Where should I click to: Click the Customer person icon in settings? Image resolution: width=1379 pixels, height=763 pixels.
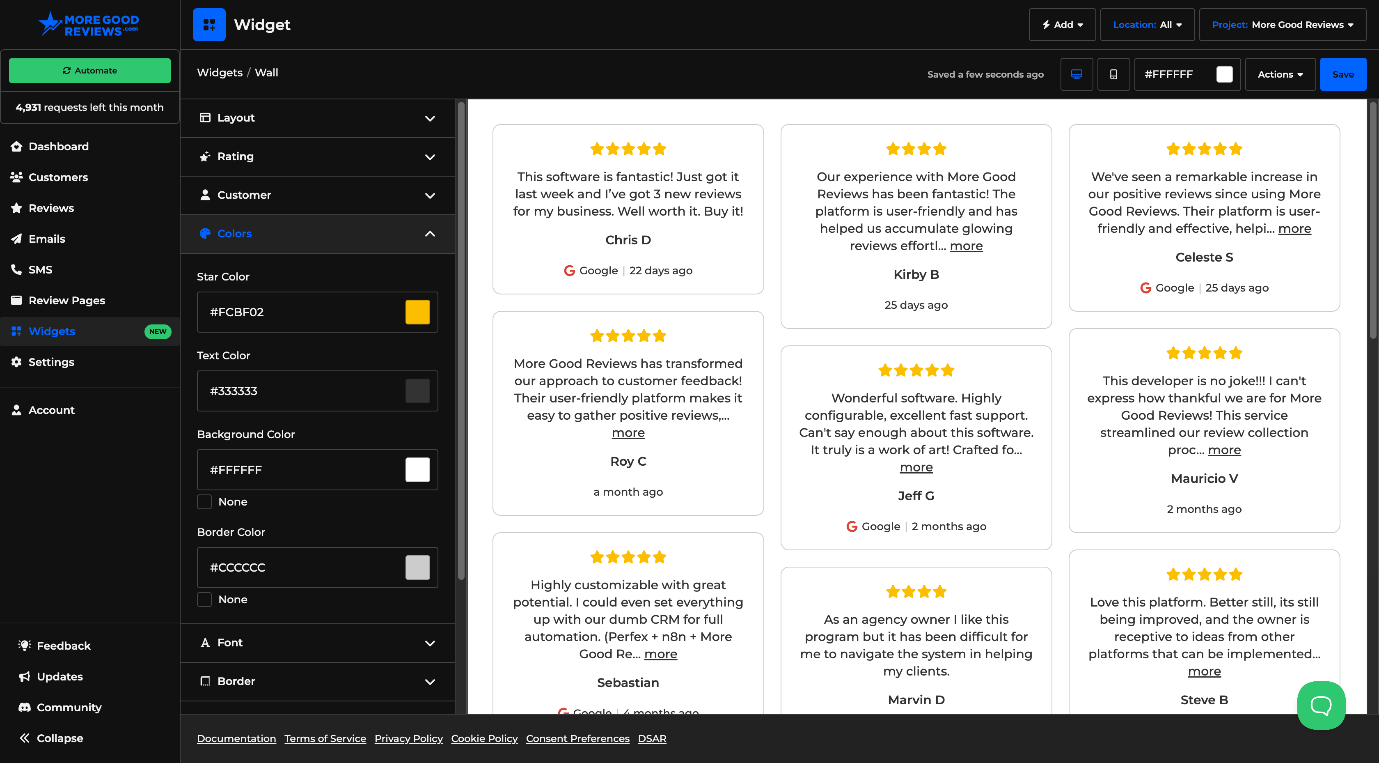[x=205, y=195]
